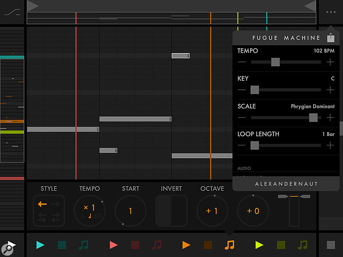343x257 pixels.
Task: Click the Key slider handle
Action: (254, 90)
